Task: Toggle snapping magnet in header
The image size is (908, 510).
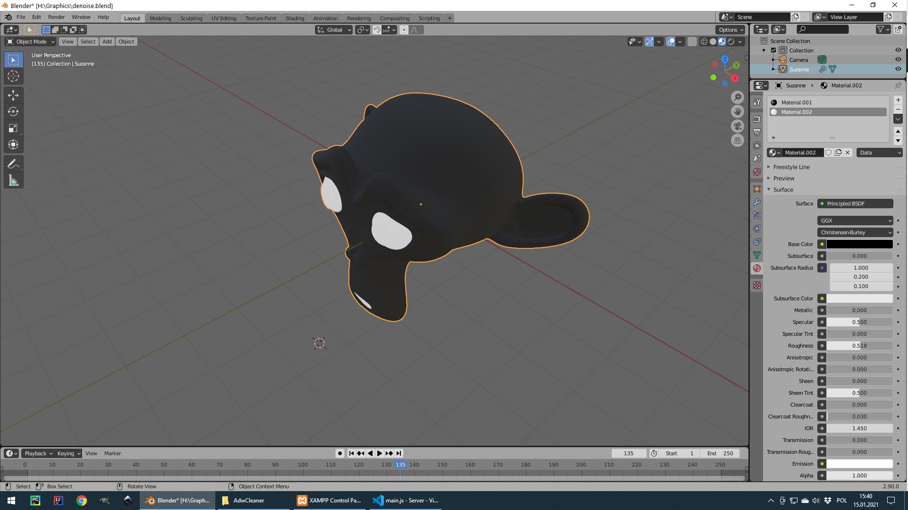Action: coord(377,30)
